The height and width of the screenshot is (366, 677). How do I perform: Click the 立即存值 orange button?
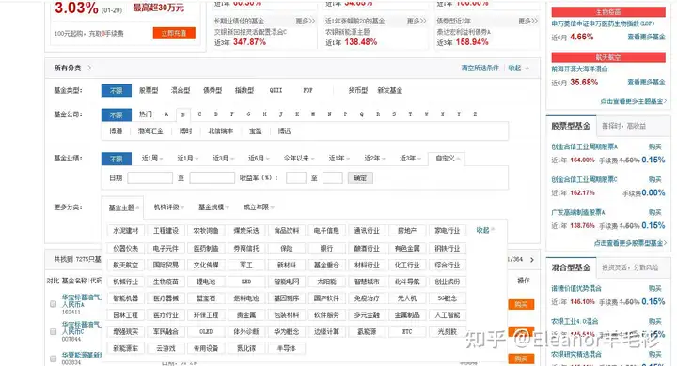click(x=174, y=33)
